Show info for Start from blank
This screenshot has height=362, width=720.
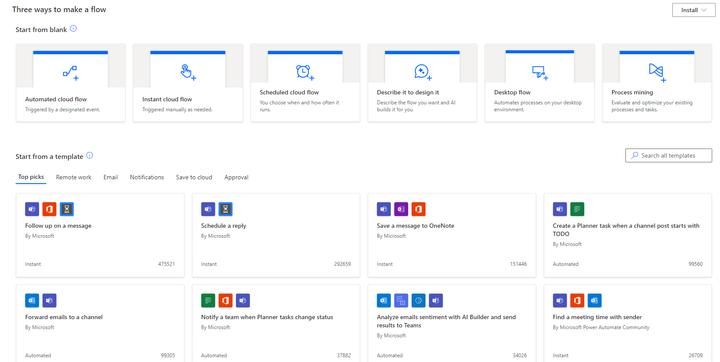tap(73, 29)
